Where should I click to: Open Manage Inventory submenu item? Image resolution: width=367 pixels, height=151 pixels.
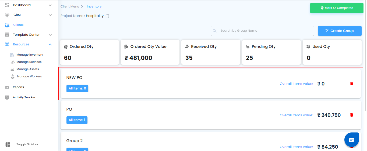click(30, 55)
